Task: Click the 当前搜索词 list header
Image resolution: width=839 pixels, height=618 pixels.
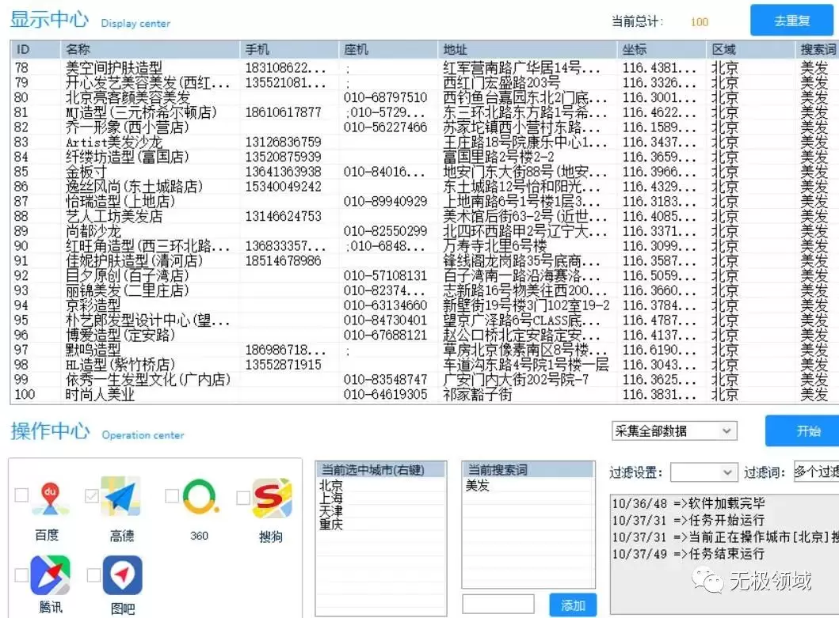Action: 528,469
